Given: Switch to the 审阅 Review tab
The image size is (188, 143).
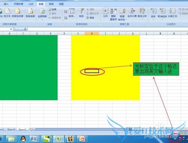Looking at the screenshot, I should [x=51, y=4].
